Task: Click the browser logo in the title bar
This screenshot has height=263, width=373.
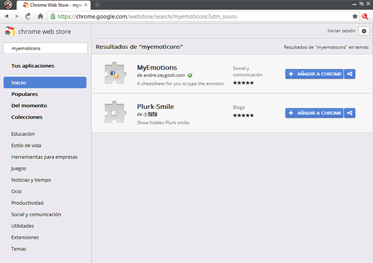Action: (8, 4)
